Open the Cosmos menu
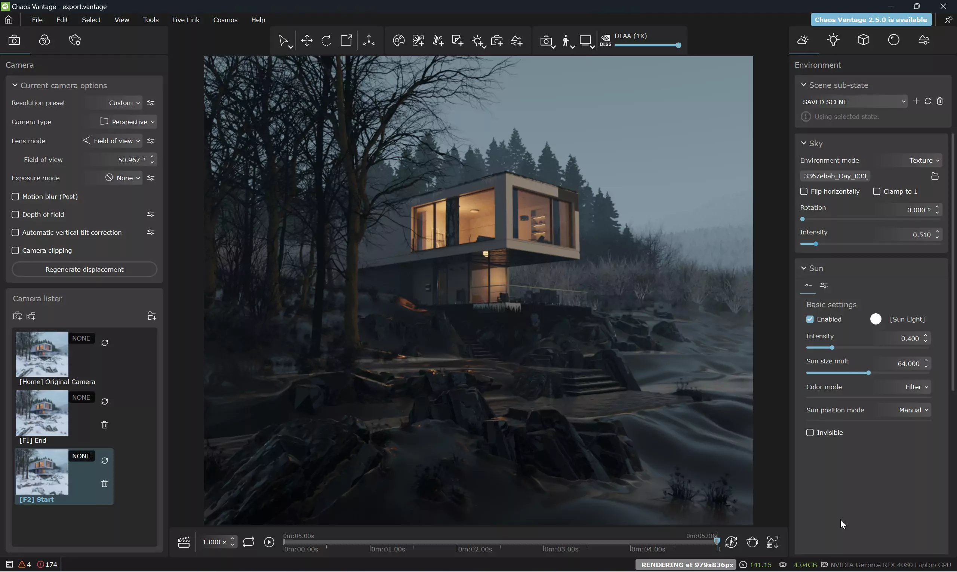957x572 pixels. pos(225,20)
